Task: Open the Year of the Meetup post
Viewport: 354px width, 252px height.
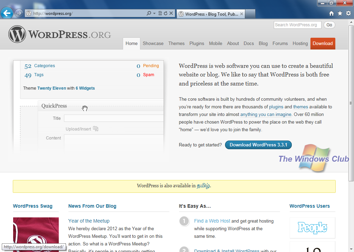Action: coord(89,221)
